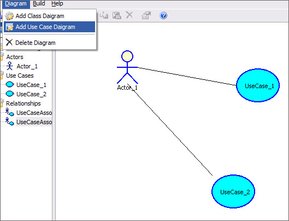Select the Relationships folder node
The image size is (289, 221).
click(x=23, y=103)
